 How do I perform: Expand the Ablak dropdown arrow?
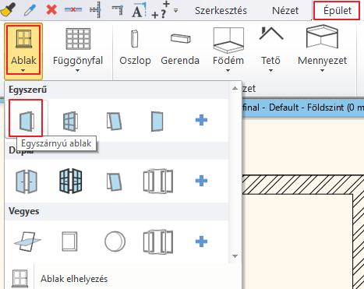click(x=23, y=70)
